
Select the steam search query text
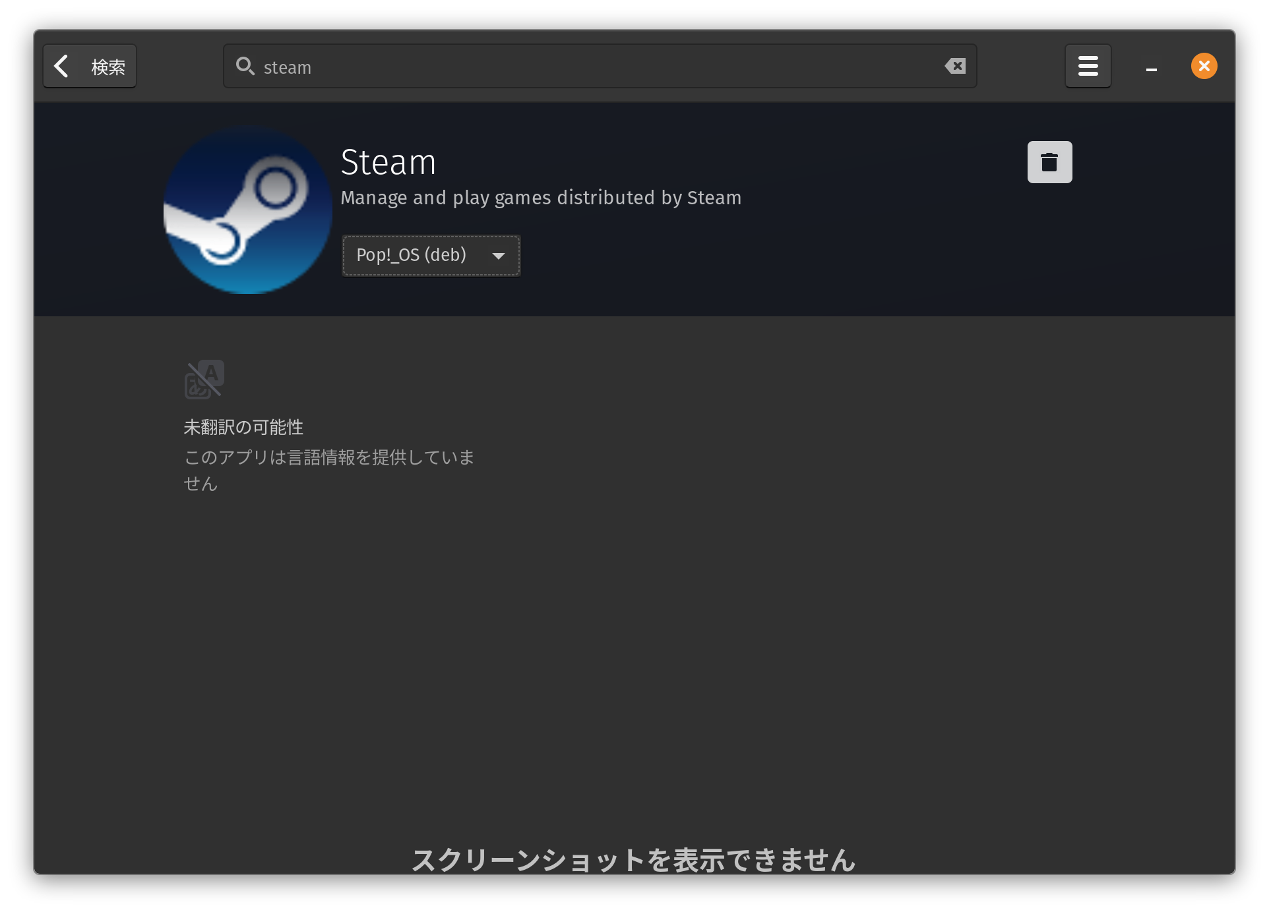[287, 67]
